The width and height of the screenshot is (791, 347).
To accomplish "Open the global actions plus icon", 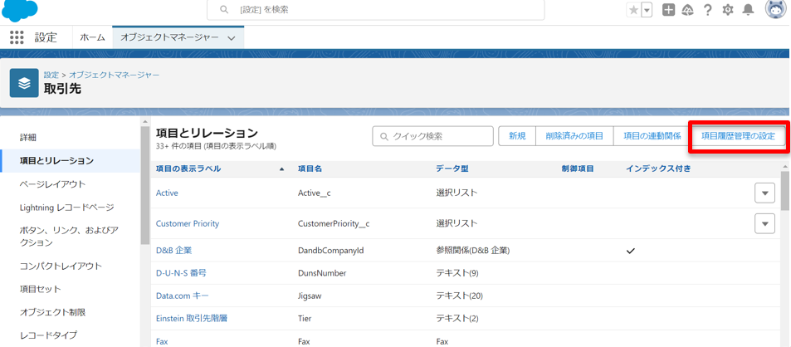I will pos(668,10).
